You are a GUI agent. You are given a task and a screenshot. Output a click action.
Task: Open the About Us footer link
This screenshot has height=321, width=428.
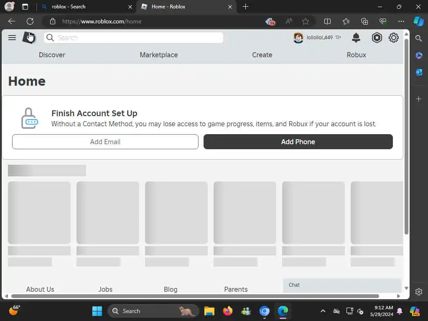click(40, 289)
